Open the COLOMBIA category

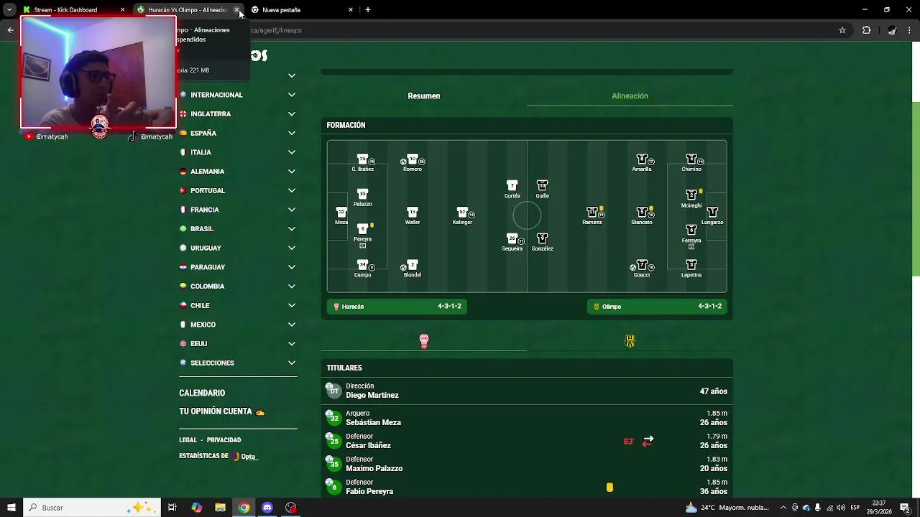(x=238, y=287)
